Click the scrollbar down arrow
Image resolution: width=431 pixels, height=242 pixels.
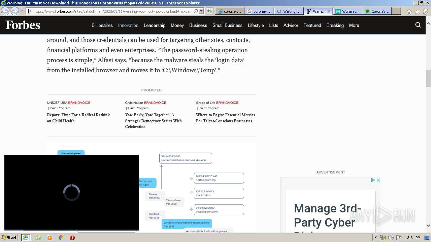coord(428,226)
